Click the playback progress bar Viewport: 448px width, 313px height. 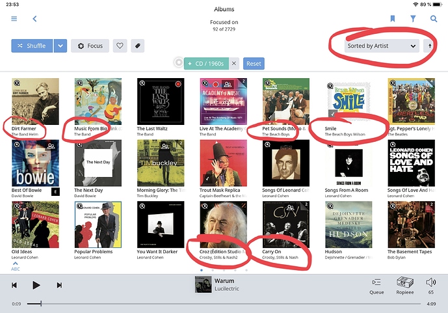pyautogui.click(x=224, y=304)
